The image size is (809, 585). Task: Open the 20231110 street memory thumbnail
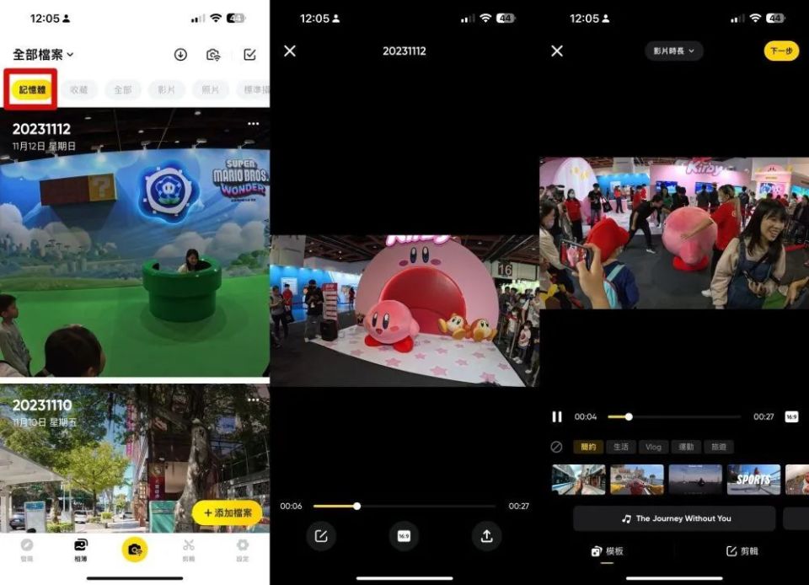[135, 458]
